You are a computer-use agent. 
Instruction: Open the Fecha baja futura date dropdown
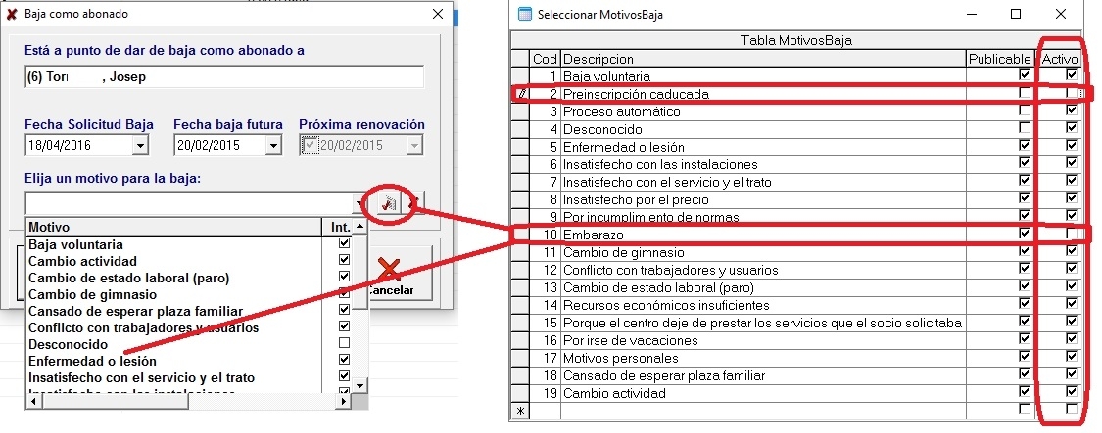[x=273, y=146]
